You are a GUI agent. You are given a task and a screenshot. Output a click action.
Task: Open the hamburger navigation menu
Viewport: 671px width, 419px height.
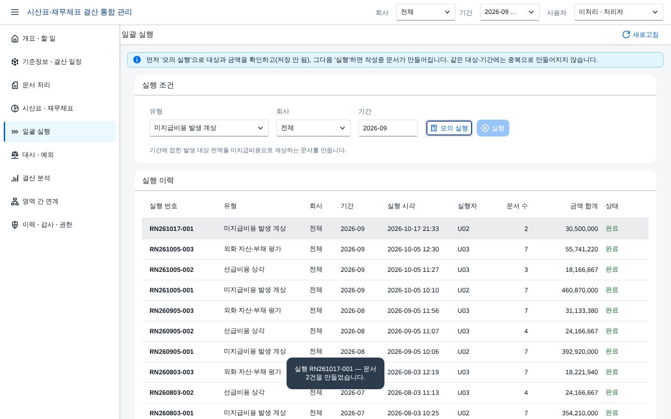coord(15,12)
